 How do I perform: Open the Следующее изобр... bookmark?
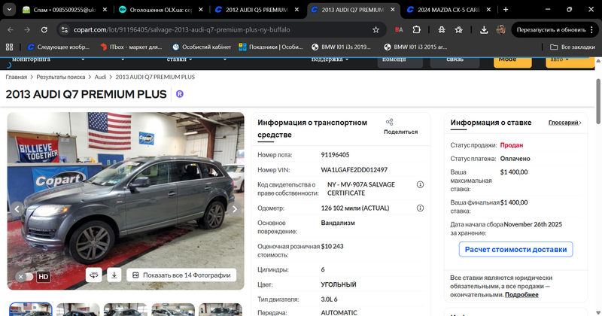tap(59, 47)
